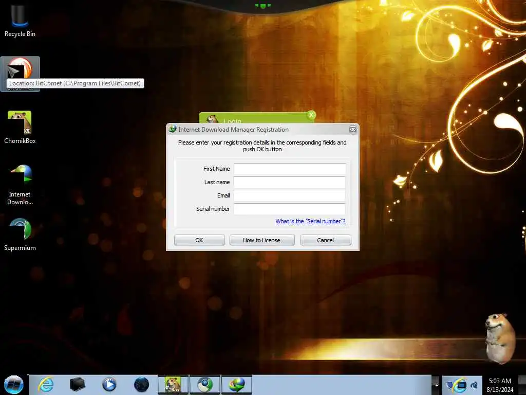Close the green ChomikBox Login window

pyautogui.click(x=311, y=115)
